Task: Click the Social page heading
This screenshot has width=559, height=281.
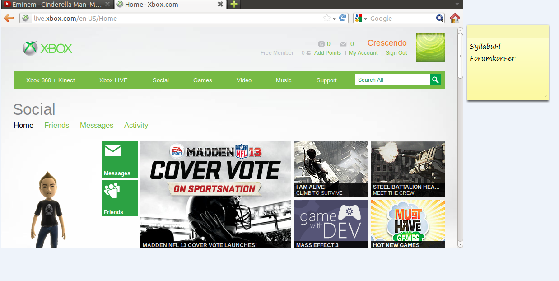Action: coord(34,109)
